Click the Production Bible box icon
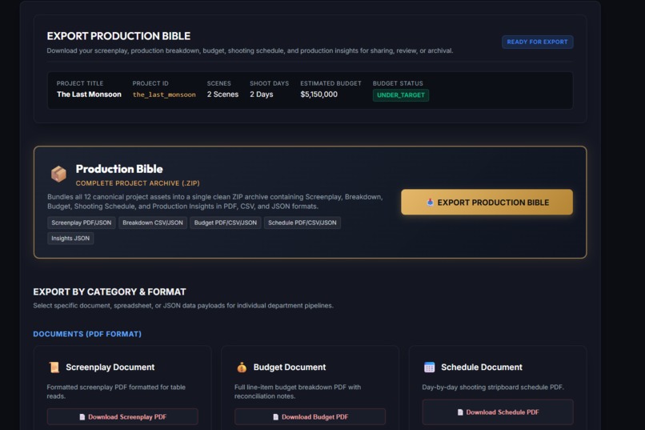Viewport: 645px width, 430px height. pyautogui.click(x=58, y=174)
